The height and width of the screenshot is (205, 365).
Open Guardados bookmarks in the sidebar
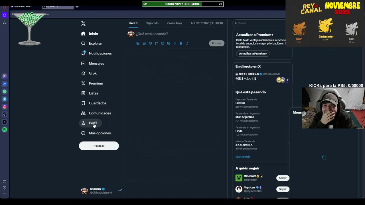(94, 103)
